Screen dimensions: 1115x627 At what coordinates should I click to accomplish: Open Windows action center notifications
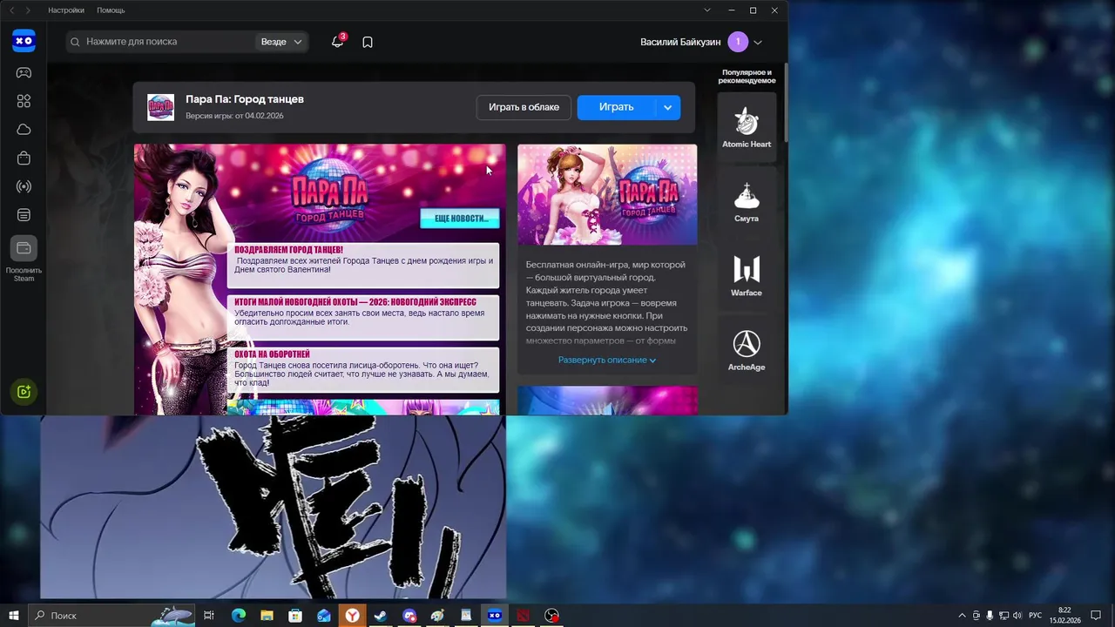1096,615
